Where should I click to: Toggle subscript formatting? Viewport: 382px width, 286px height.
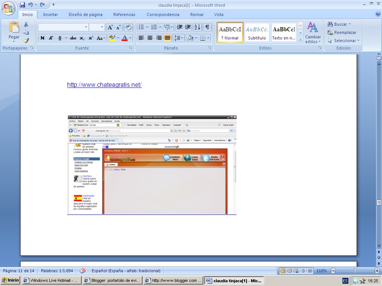(82, 38)
